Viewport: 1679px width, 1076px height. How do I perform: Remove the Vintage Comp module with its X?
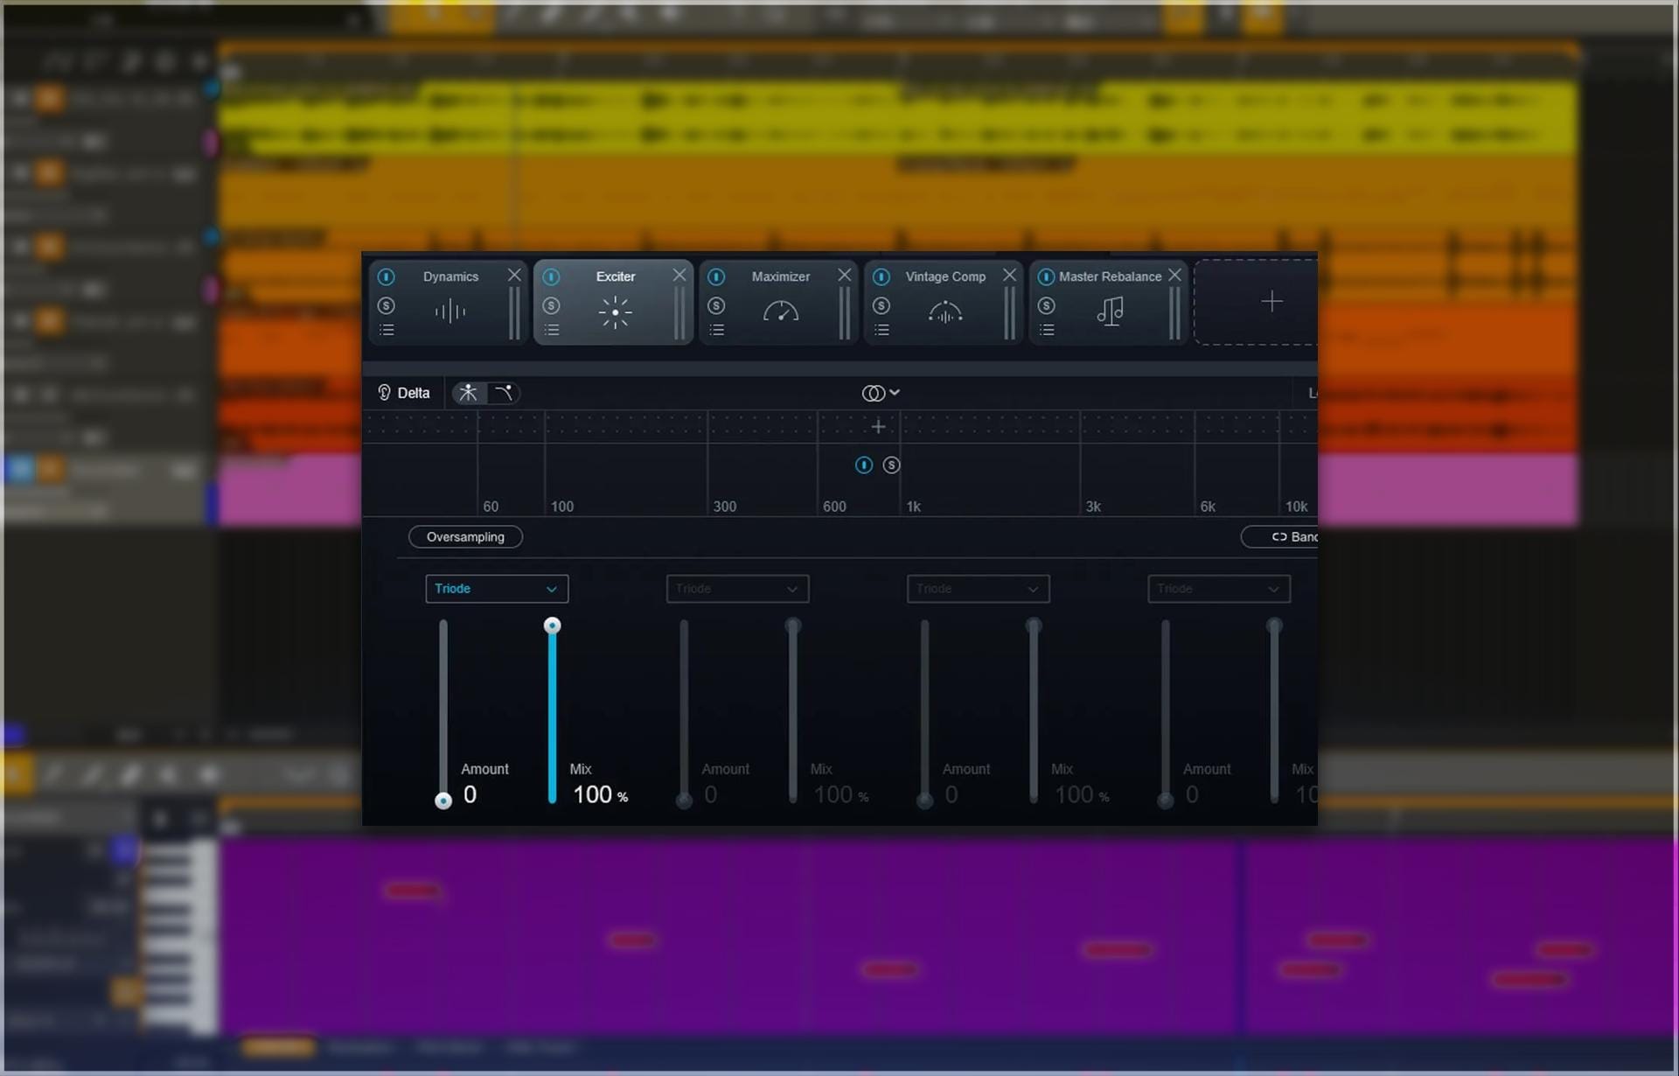pos(1009,275)
